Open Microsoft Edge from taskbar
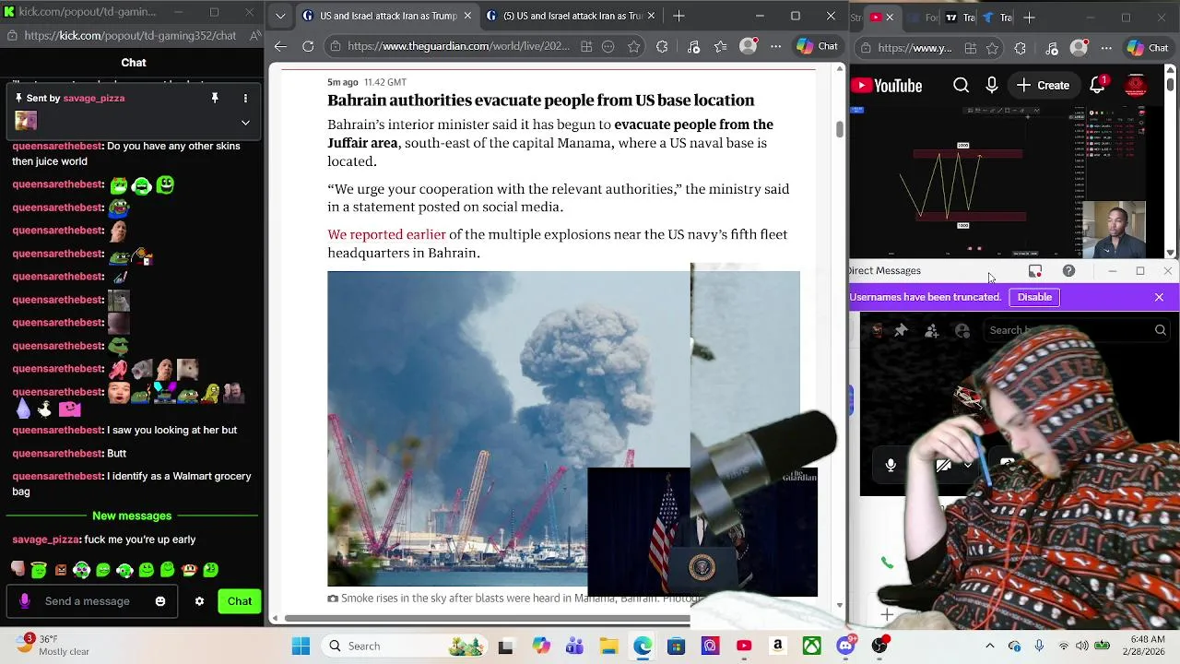1180x664 pixels. [643, 646]
